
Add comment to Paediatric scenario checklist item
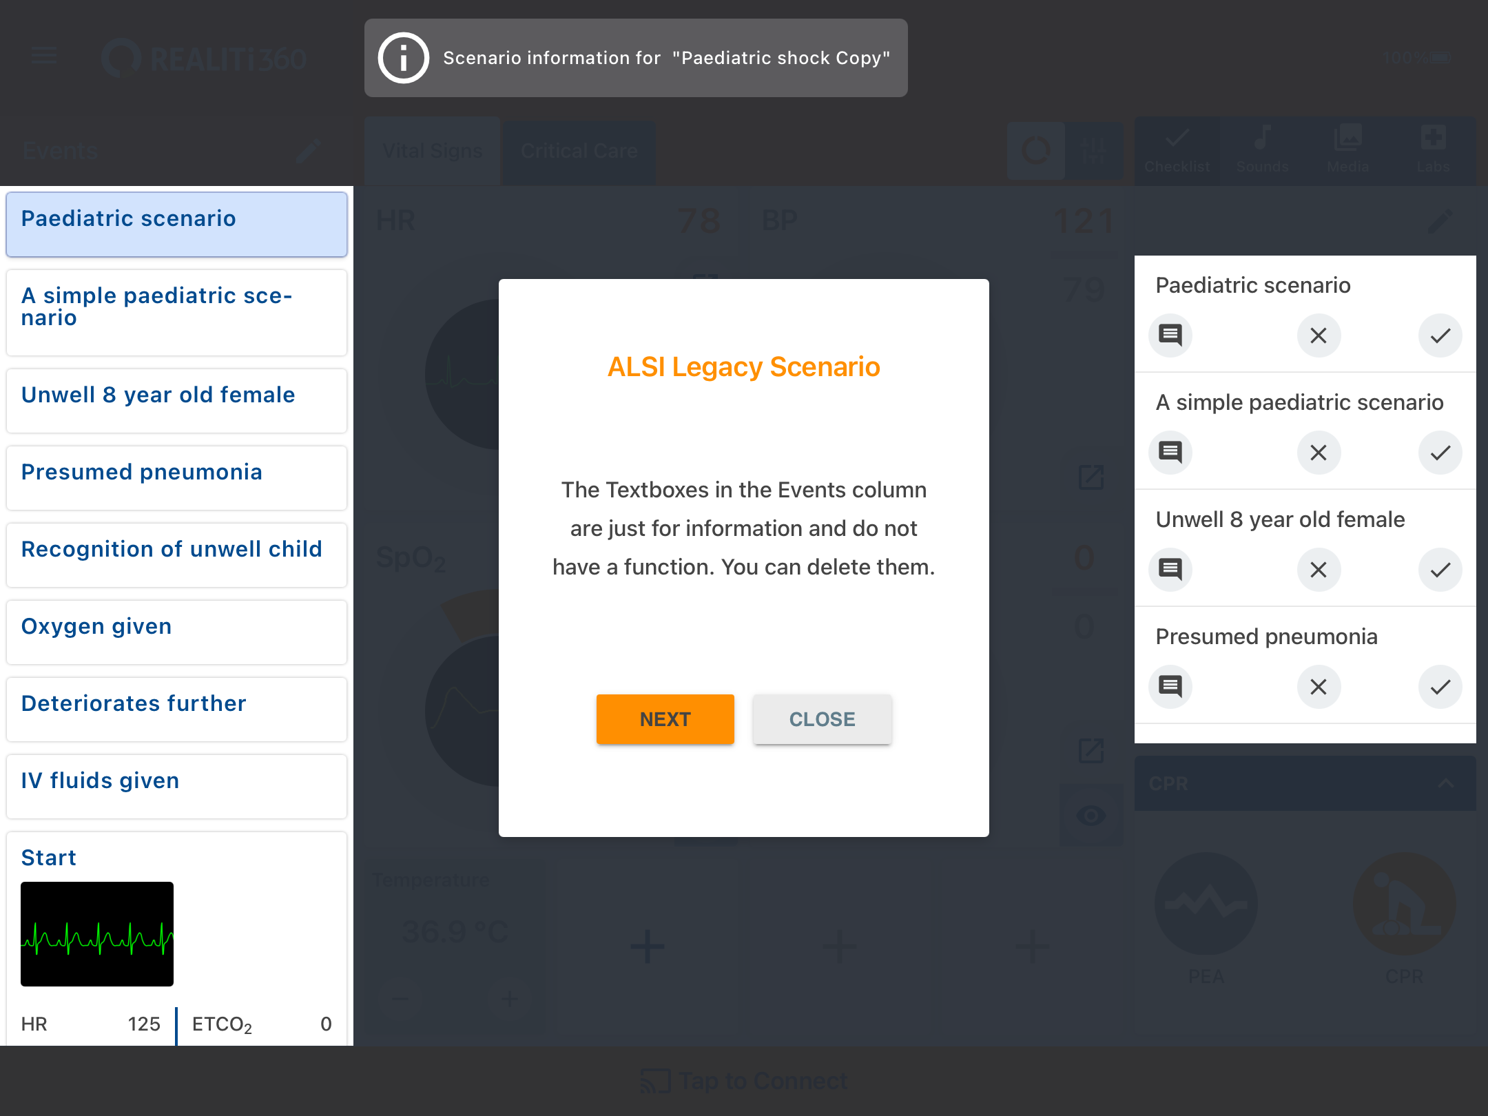(1170, 335)
